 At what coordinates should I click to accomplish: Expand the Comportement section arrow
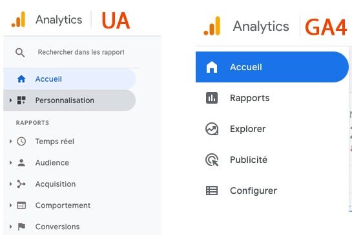[10, 205]
